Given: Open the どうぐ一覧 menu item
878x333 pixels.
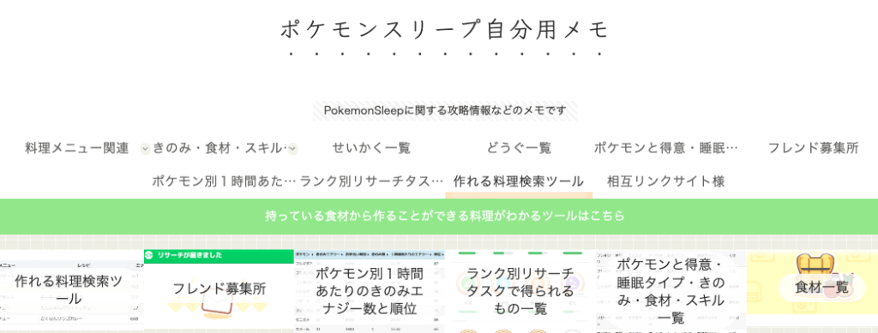Looking at the screenshot, I should click(x=519, y=148).
